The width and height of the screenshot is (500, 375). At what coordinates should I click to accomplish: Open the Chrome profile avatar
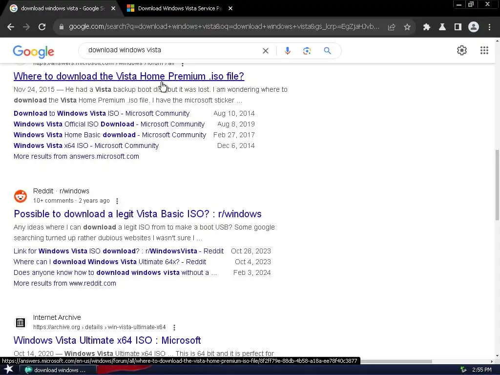coord(474,27)
